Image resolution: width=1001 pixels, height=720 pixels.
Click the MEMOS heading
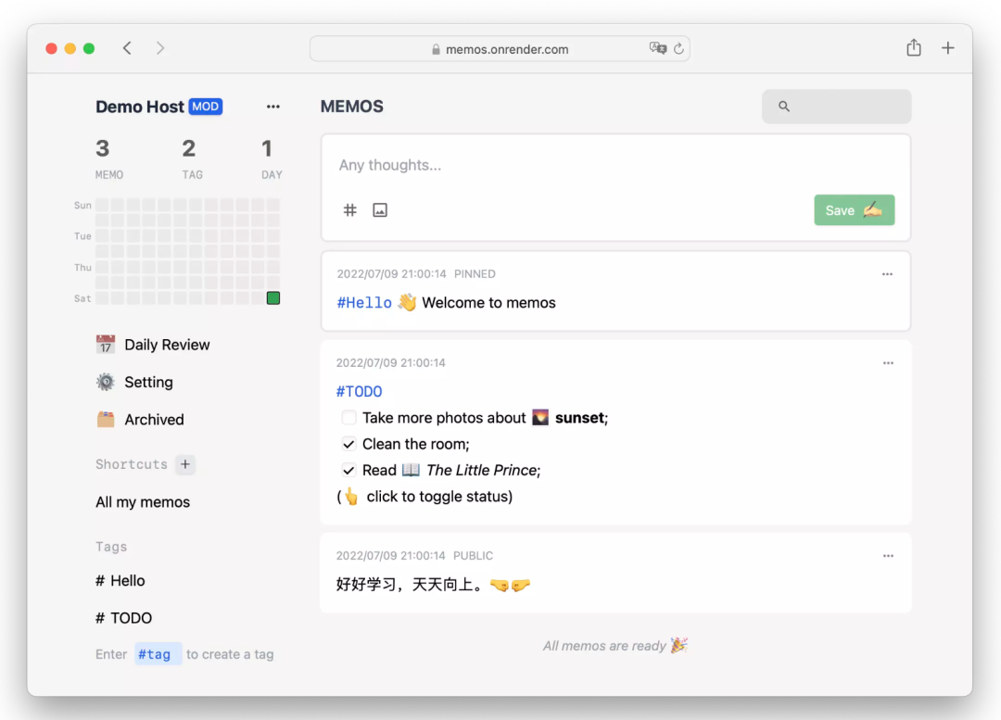[x=352, y=107]
